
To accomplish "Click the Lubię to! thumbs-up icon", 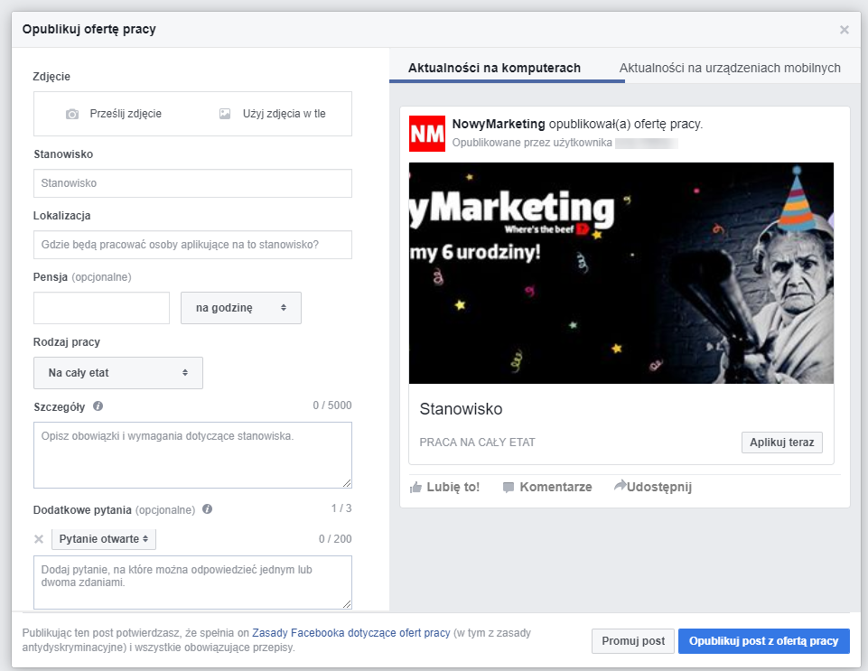I will [x=415, y=488].
